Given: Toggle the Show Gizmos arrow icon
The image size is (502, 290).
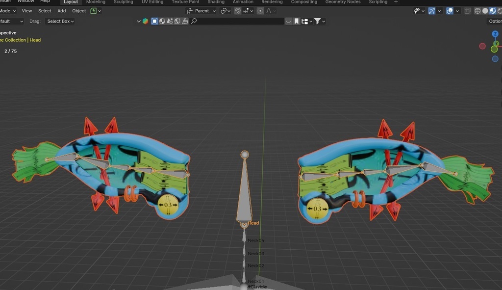Looking at the screenshot, I should (431, 10).
